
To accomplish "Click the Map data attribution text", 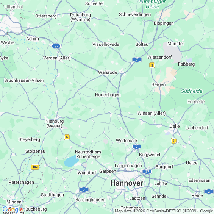I will pyautogui.click(x=164, y=211).
